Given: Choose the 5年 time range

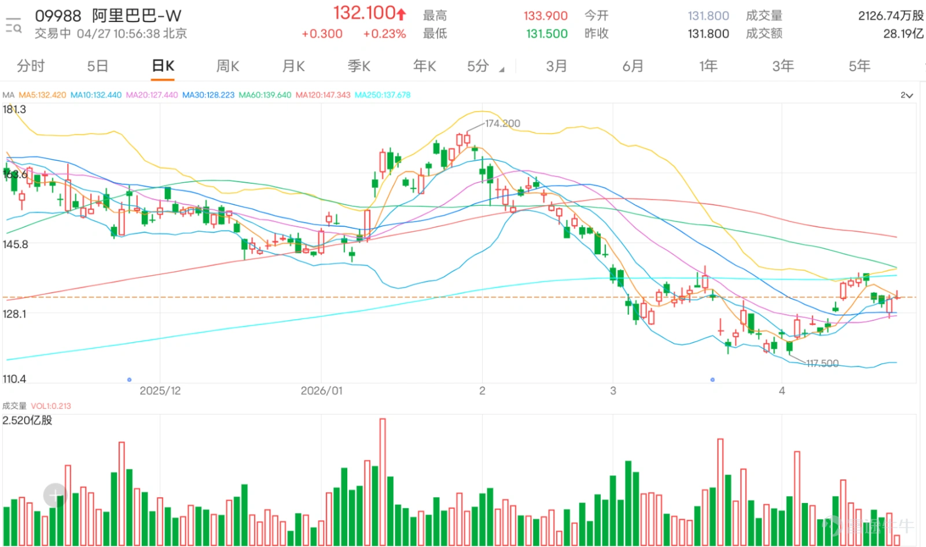Looking at the screenshot, I should (x=859, y=66).
